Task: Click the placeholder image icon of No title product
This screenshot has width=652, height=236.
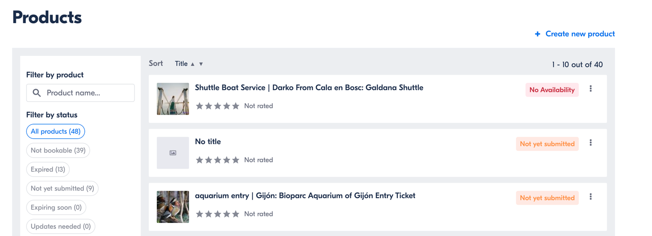Action: tap(173, 153)
